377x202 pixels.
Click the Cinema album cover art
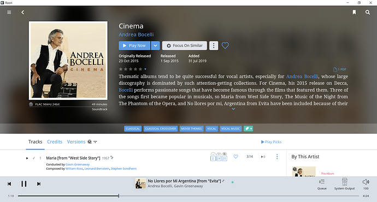tap(68, 61)
